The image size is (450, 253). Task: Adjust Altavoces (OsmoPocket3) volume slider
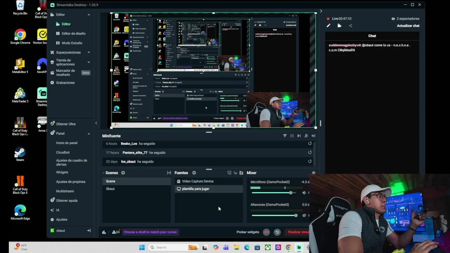pyautogui.click(x=296, y=215)
